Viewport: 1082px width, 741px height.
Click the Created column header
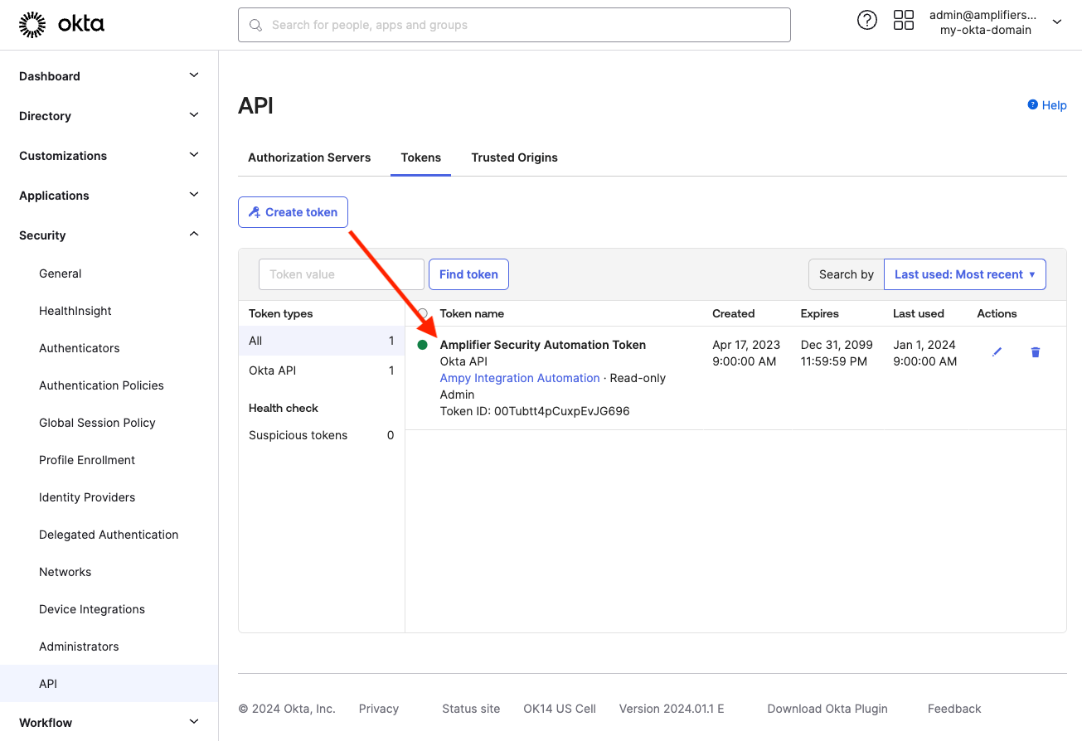click(x=734, y=313)
